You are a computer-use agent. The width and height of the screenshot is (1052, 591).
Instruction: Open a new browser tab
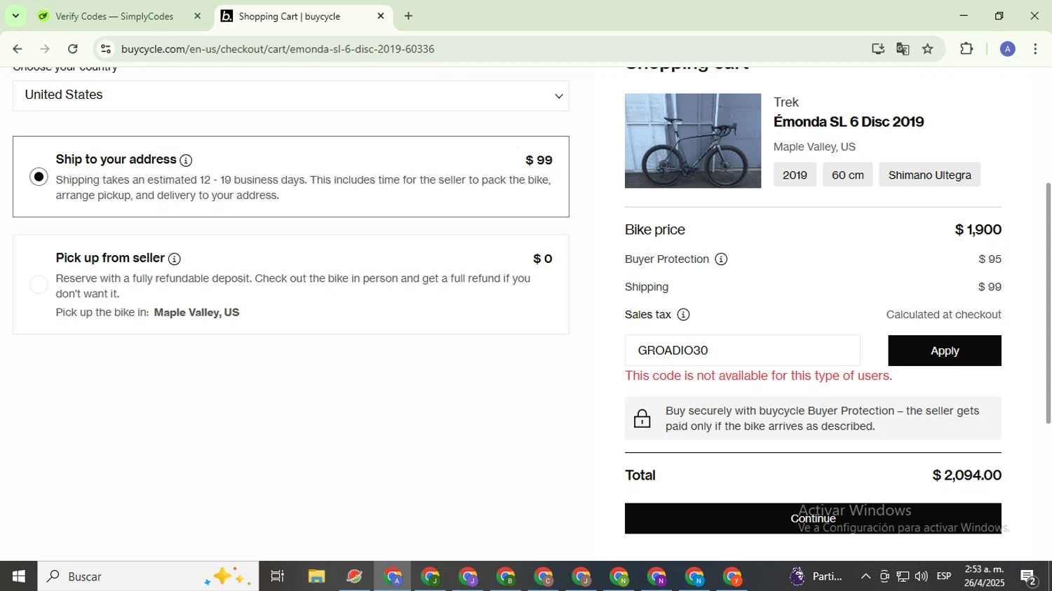pos(408,16)
